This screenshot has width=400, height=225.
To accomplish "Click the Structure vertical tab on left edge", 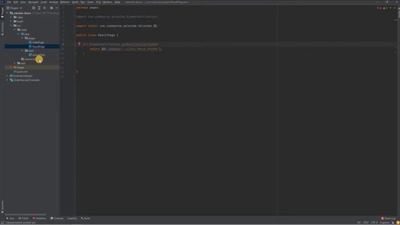I will (2, 29).
